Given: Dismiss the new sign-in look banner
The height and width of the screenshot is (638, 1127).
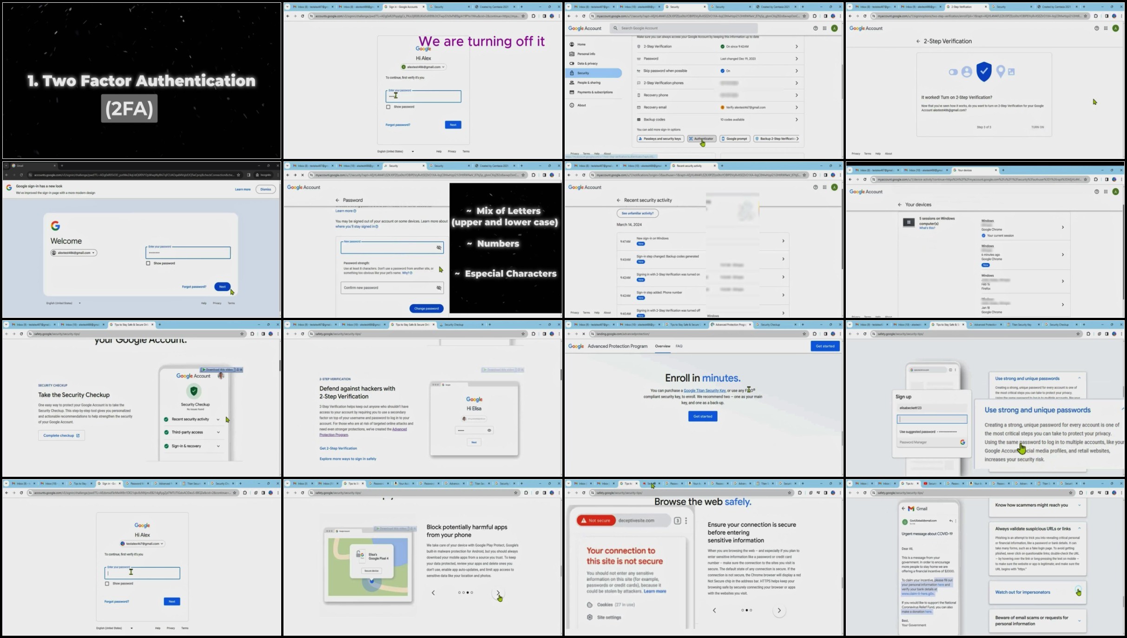Looking at the screenshot, I should [266, 190].
